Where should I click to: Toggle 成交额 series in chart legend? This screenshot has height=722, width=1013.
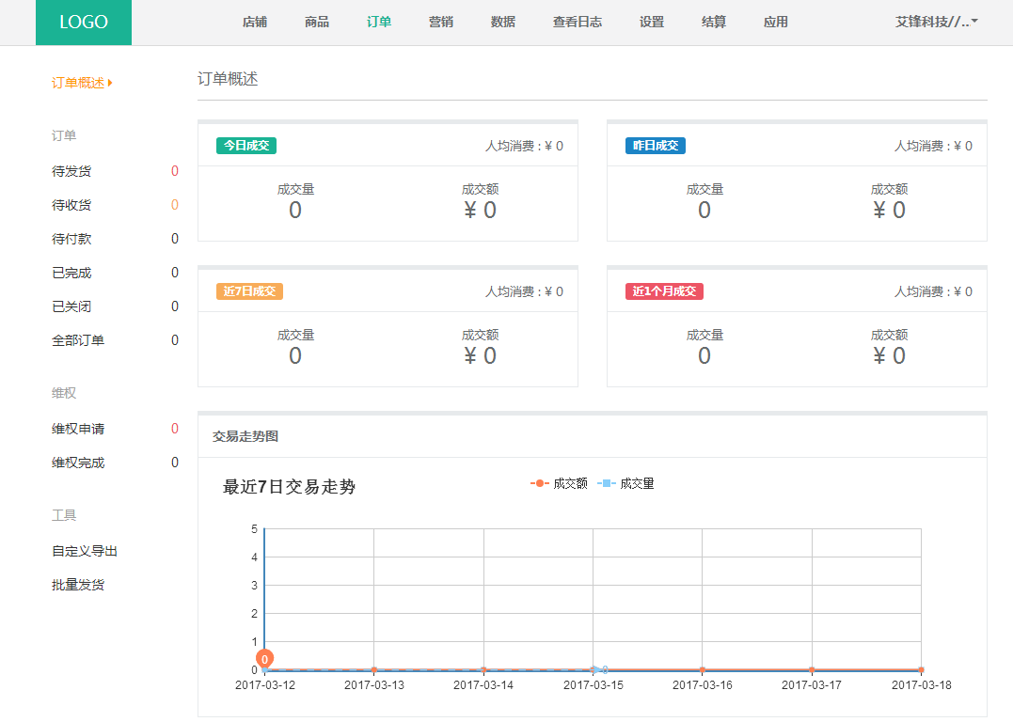click(x=561, y=483)
